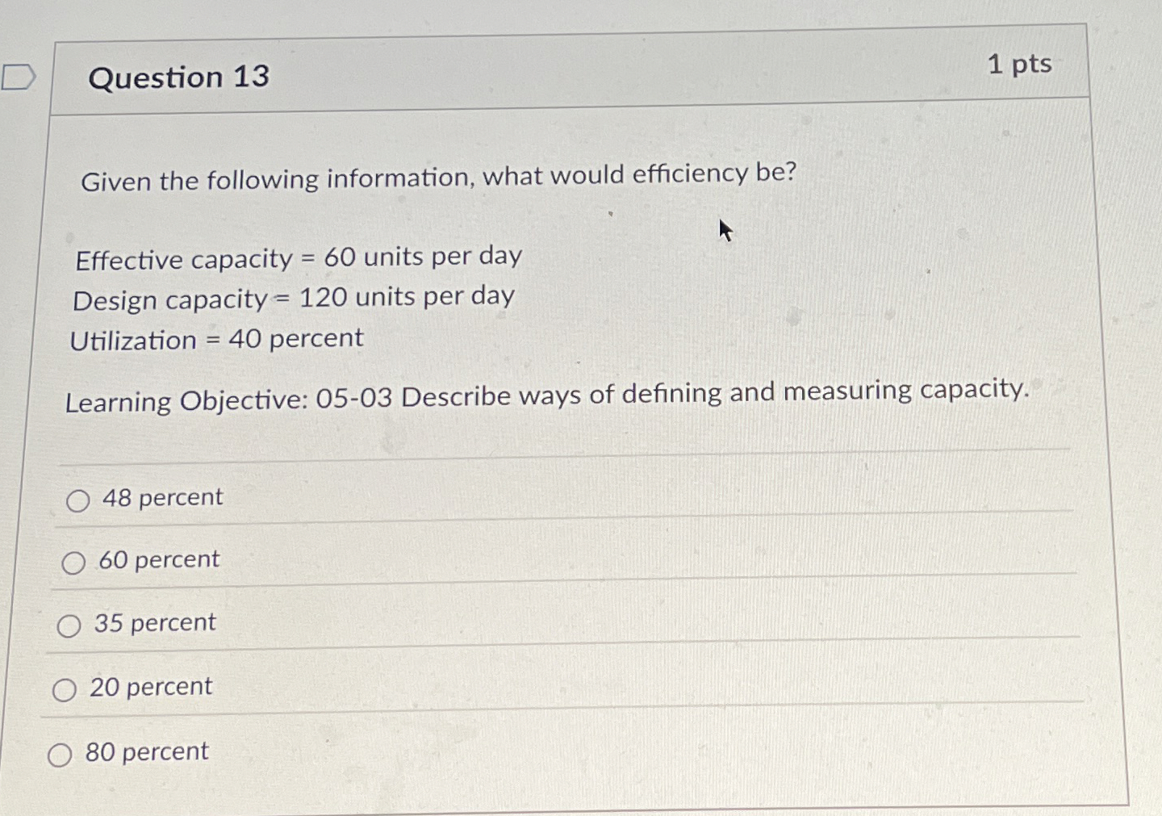Click the 48 percent answer text
Viewport: 1162px width, 816px height.
point(163,498)
